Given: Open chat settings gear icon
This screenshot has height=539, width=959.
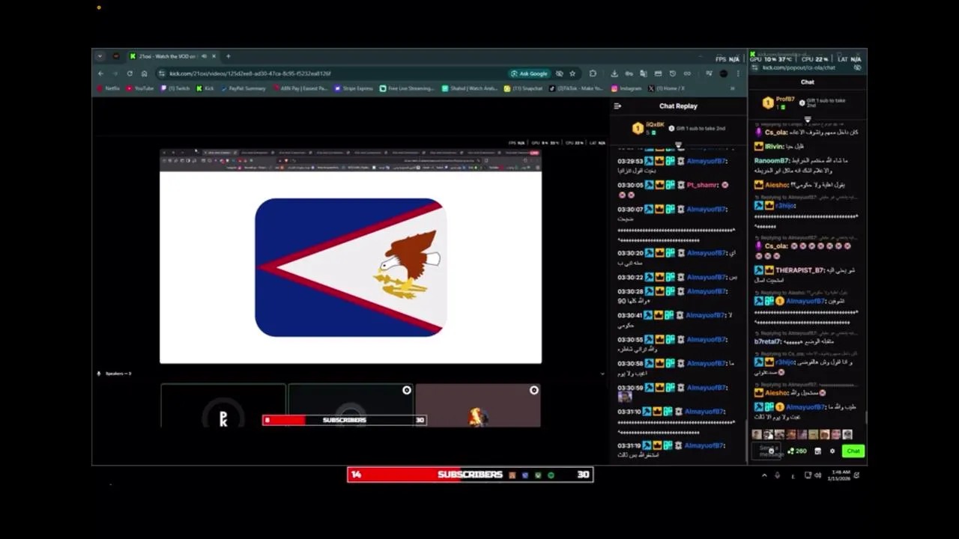Looking at the screenshot, I should click(832, 451).
